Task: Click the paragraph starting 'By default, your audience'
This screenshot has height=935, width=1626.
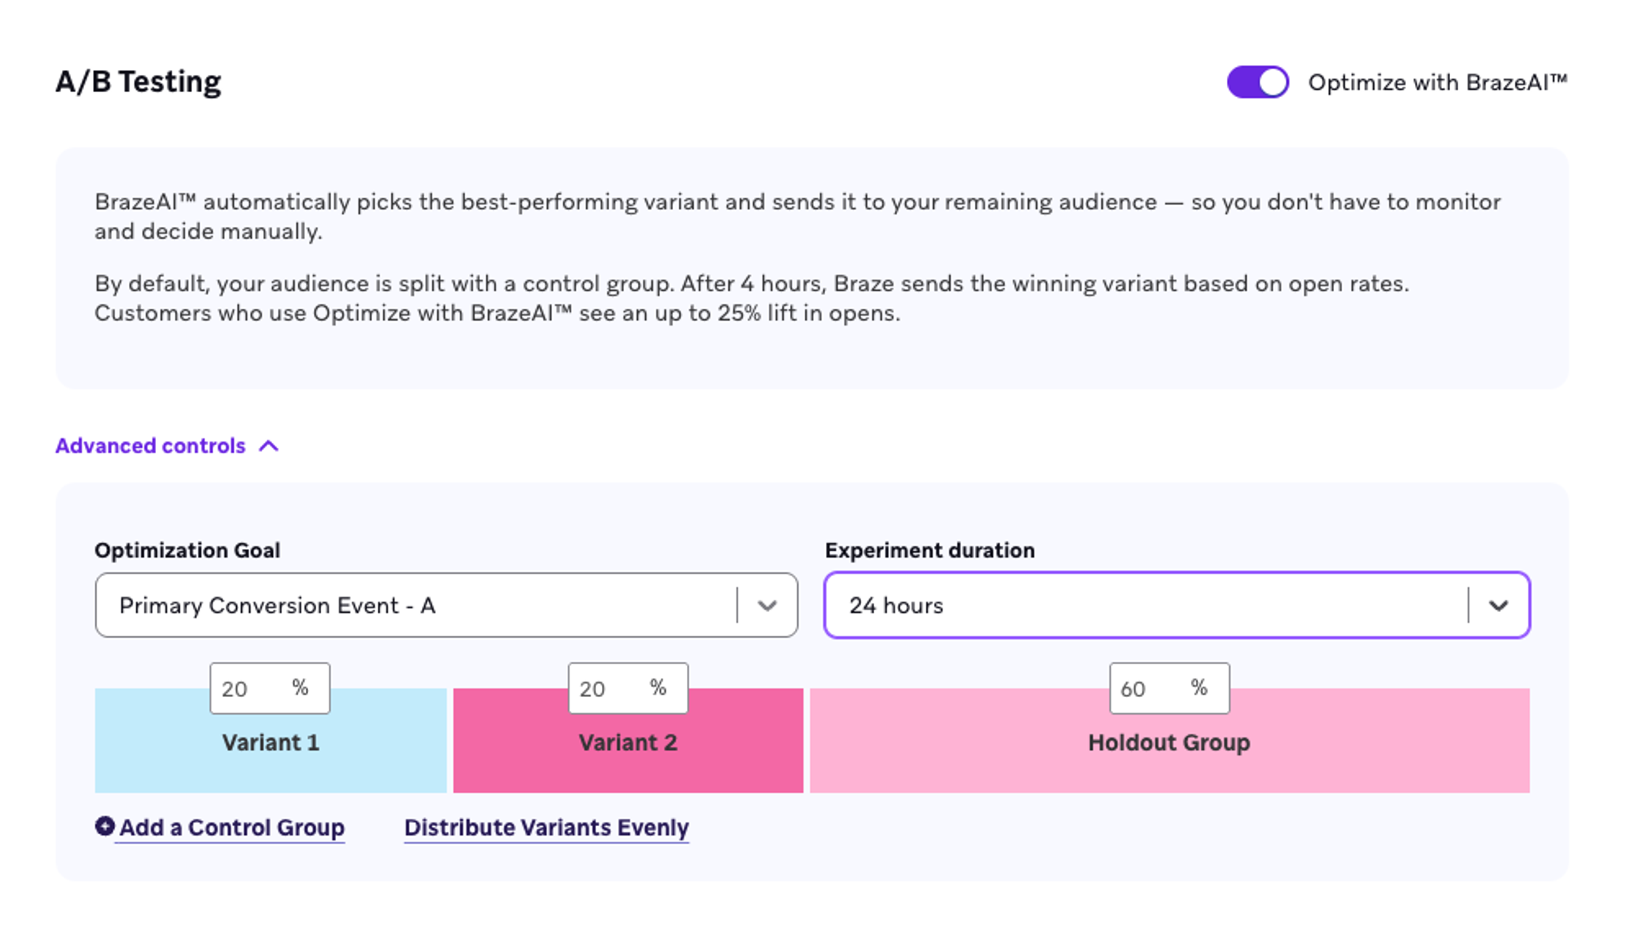Action: click(752, 298)
